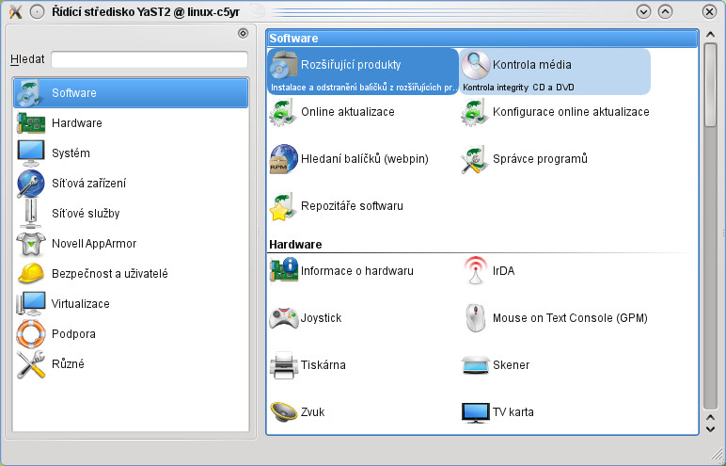Launch the Kontrola média disc icon
Viewport: 726px width, 466px height.
(476, 65)
